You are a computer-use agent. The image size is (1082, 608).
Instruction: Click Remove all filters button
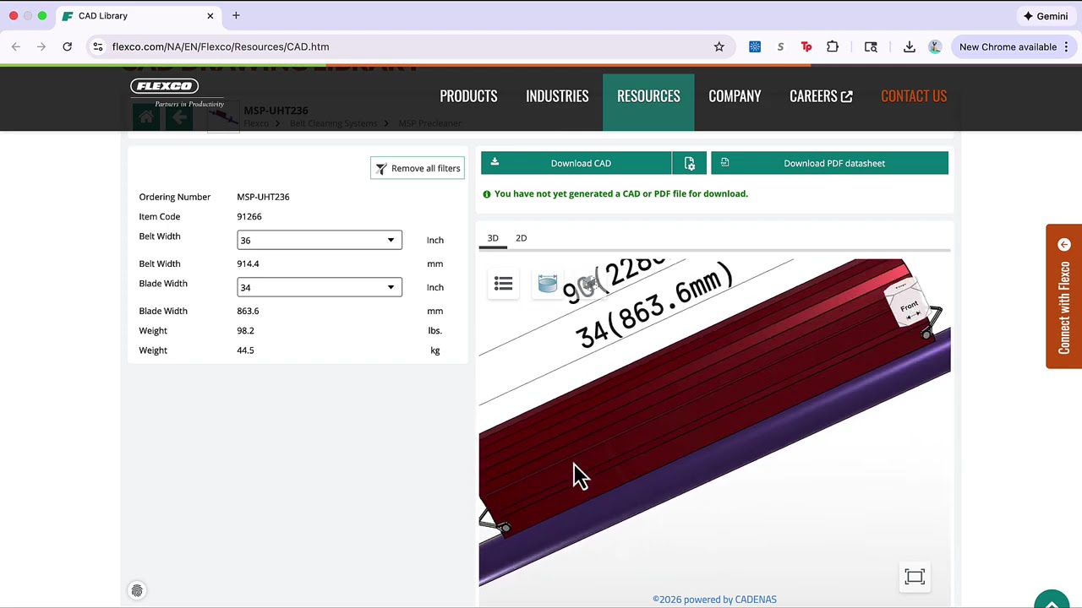click(x=418, y=168)
